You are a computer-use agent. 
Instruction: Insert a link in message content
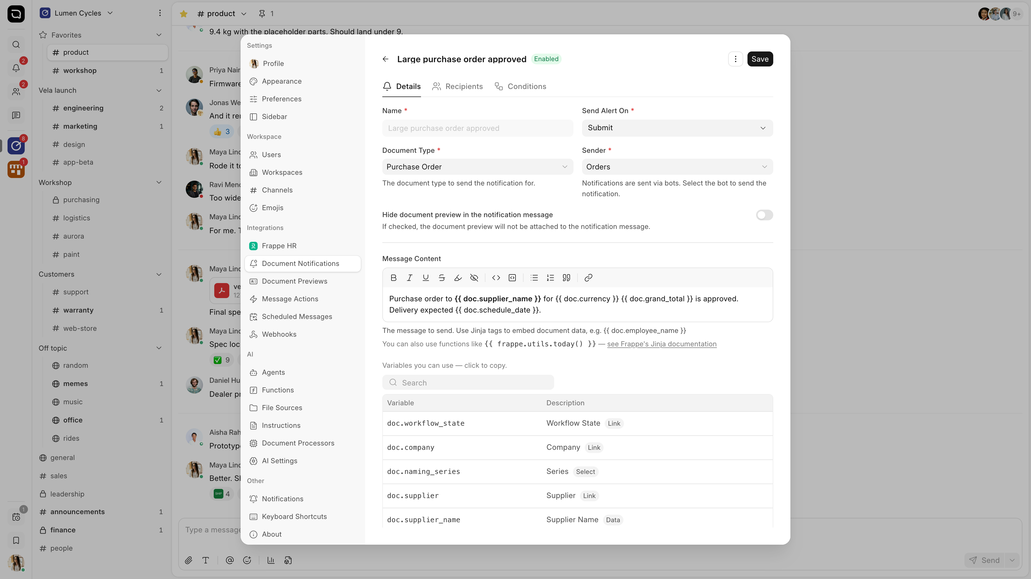click(x=588, y=278)
